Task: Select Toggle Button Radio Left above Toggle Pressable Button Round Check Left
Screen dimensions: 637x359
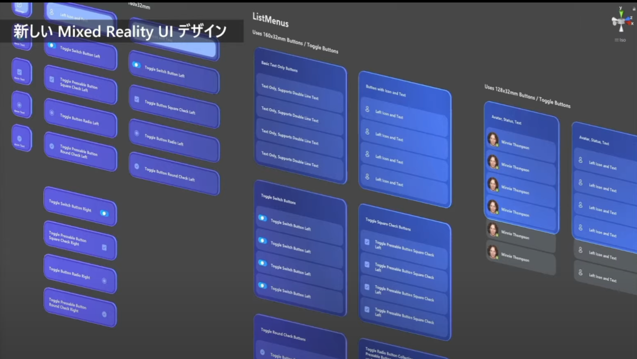Action: (x=80, y=118)
